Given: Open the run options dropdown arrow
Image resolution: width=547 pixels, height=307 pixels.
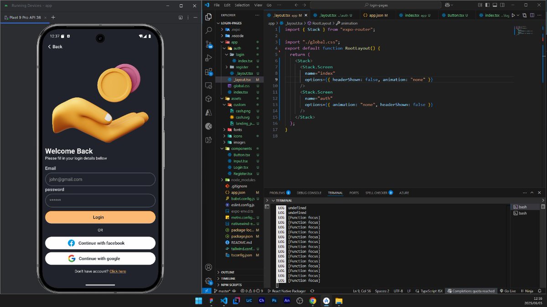Looking at the screenshot, I should point(518,15).
